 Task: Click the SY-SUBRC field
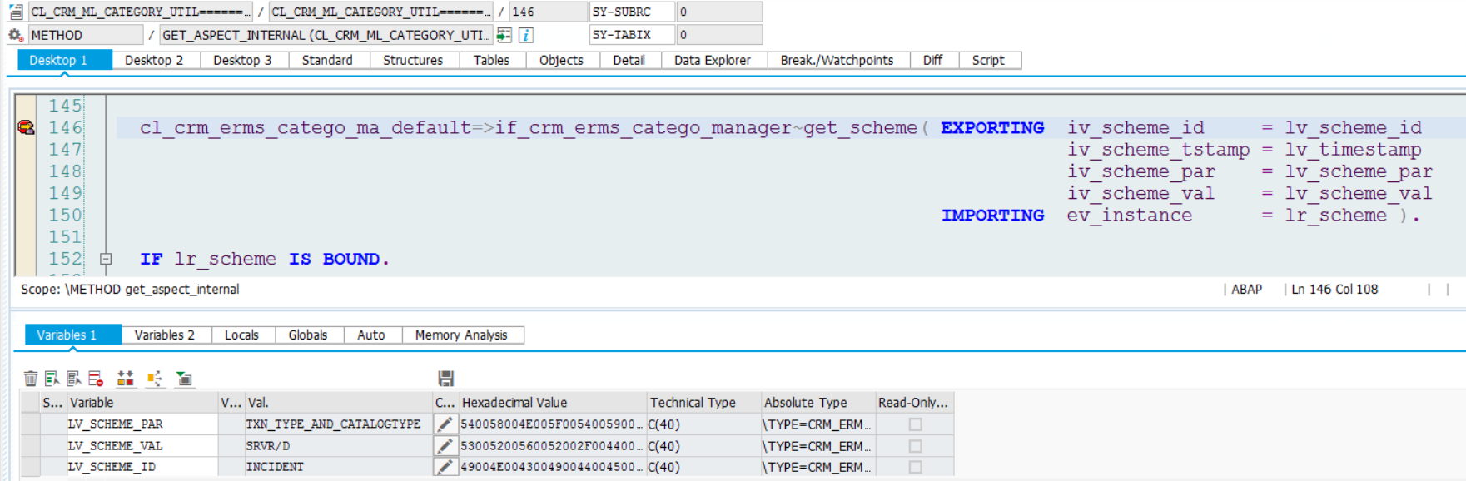coord(633,12)
